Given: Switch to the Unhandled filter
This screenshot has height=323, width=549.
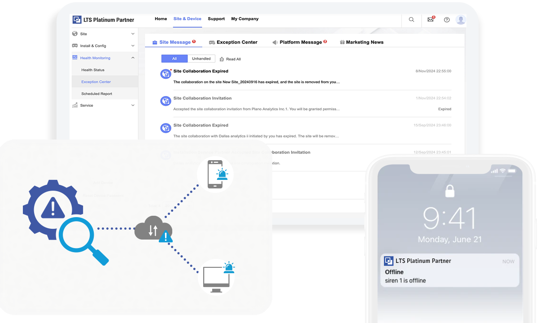Looking at the screenshot, I should pos(201,59).
